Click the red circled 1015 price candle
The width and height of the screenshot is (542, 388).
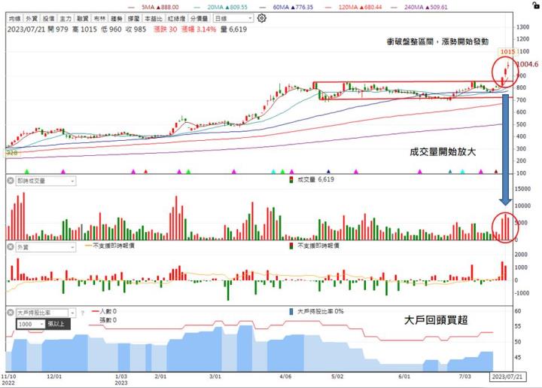point(507,70)
